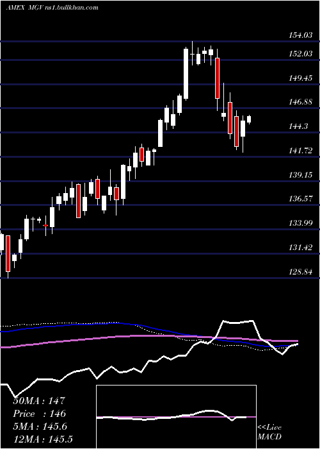Click the 5MA : 145.6 readout
The width and height of the screenshot is (320, 449).
tap(40, 427)
